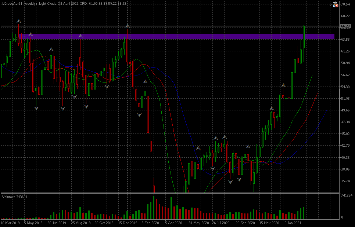Click the '26 Jul 2020' date label

[222, 223]
